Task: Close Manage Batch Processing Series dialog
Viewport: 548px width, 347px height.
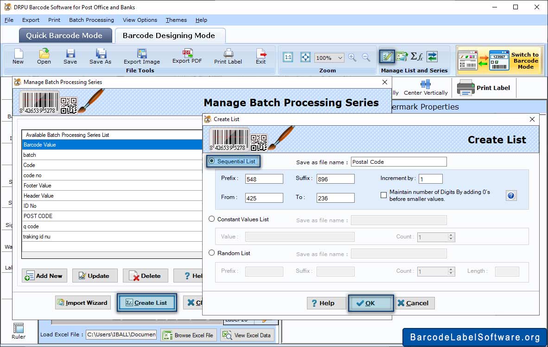Action: pyautogui.click(x=384, y=82)
